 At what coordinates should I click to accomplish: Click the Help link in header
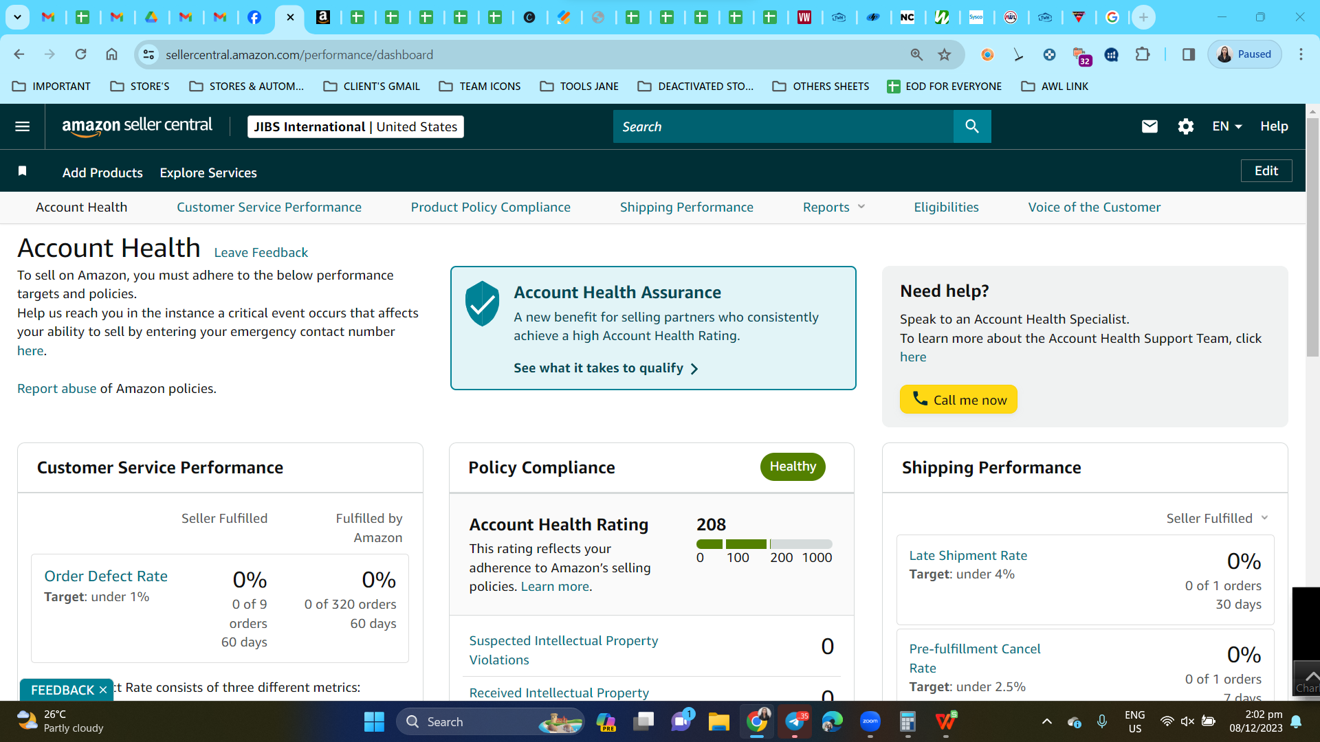click(x=1274, y=126)
